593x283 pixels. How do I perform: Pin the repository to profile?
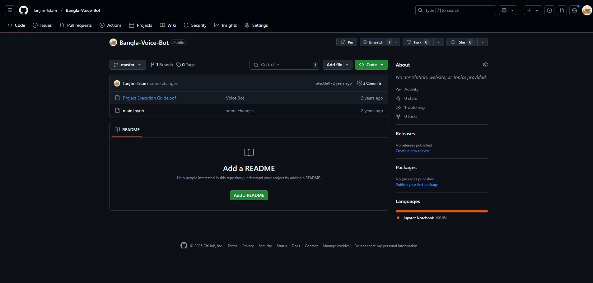pyautogui.click(x=347, y=42)
